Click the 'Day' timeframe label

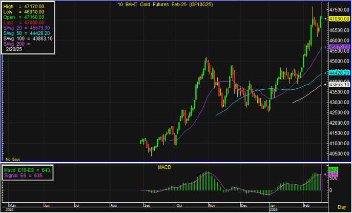(342, 206)
